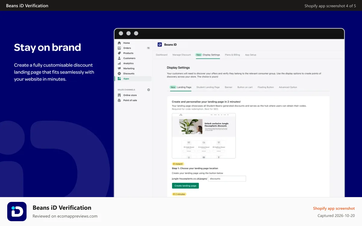This screenshot has height=226, width=362.
Task: Click the Display Settings heading
Action: [178, 68]
